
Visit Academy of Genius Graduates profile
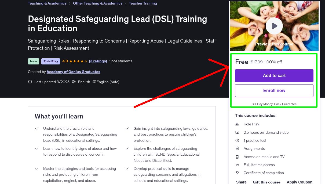73,72
